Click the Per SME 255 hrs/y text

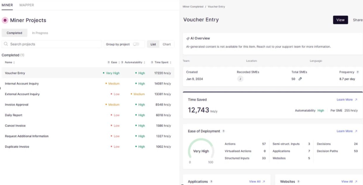tap(344, 110)
